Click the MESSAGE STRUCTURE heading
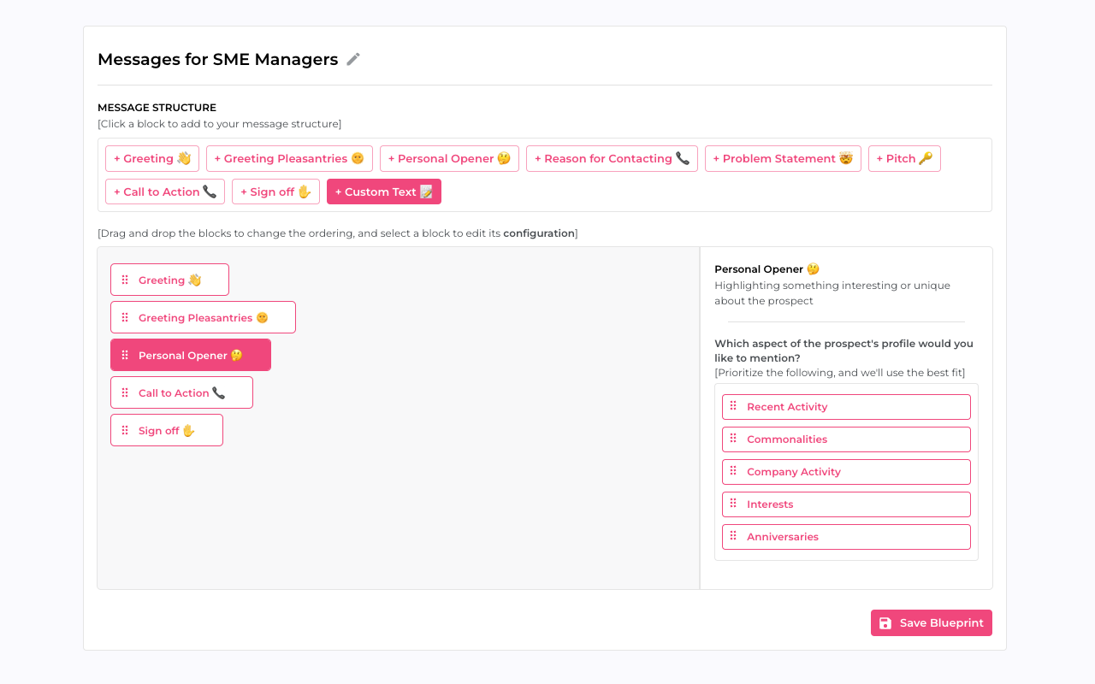The height and width of the screenshot is (684, 1095). coord(157,108)
